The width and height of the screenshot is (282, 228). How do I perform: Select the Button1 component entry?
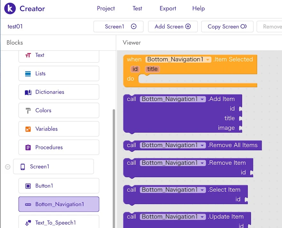[59, 186]
